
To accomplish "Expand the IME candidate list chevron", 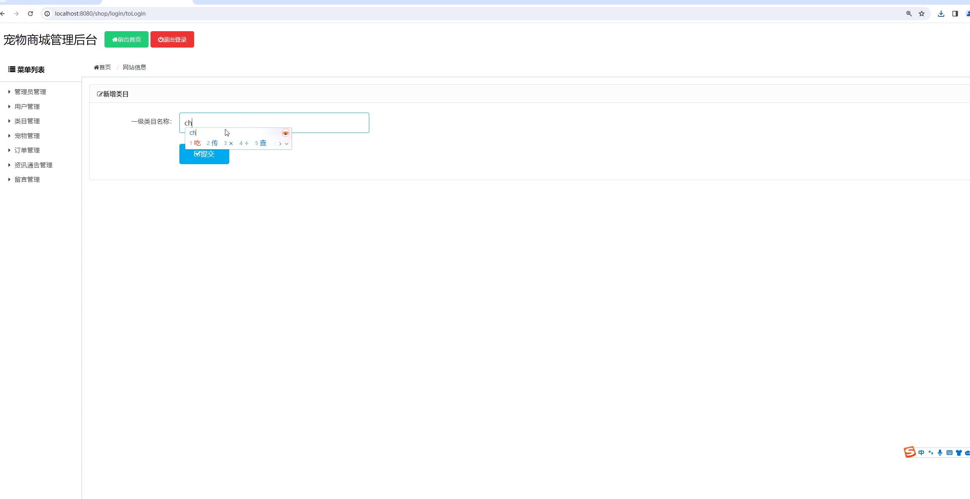I will point(287,144).
